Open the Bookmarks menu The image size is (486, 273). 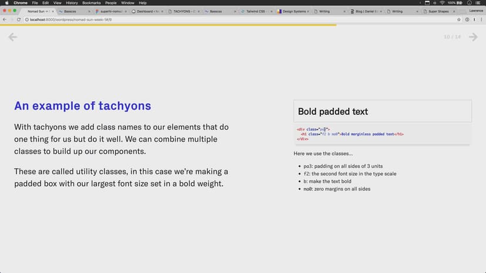tap(91, 3)
